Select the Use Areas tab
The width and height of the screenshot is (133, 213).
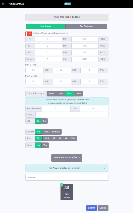click(x=46, y=26)
